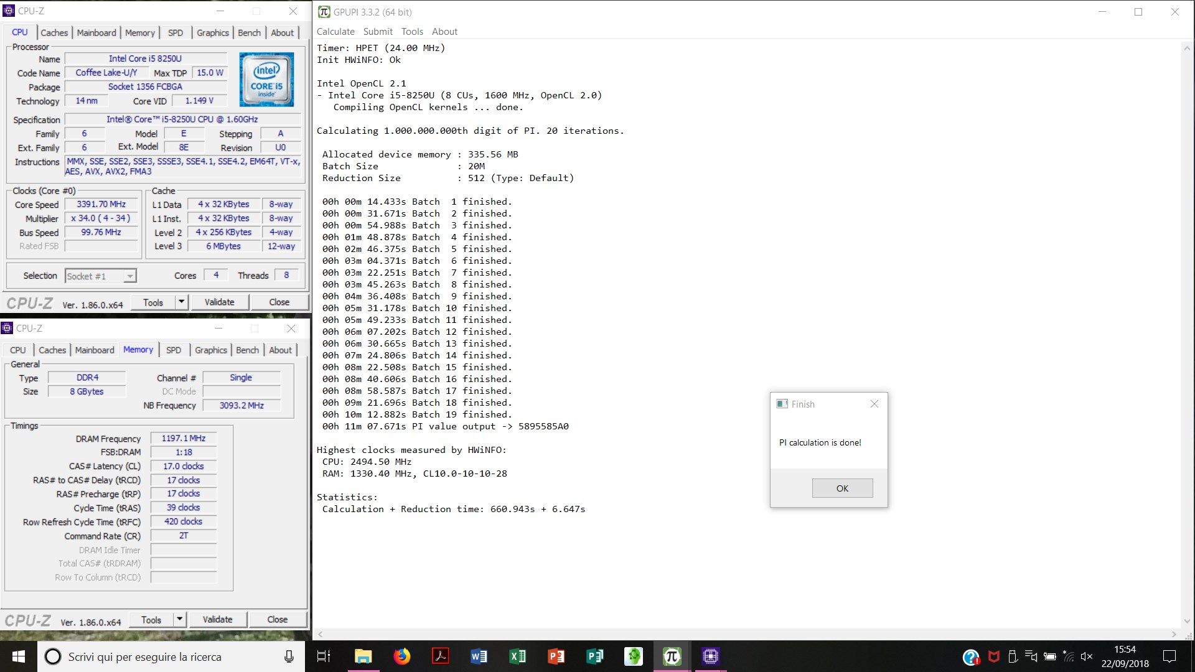Open the McAfee shield tray icon
Screen dimensions: 1195x672
pos(994,656)
